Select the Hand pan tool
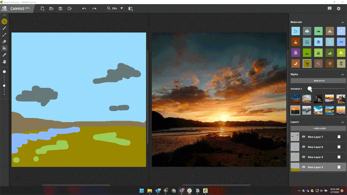Image resolution: width=347 pixels, height=195 pixels. (x=4, y=61)
